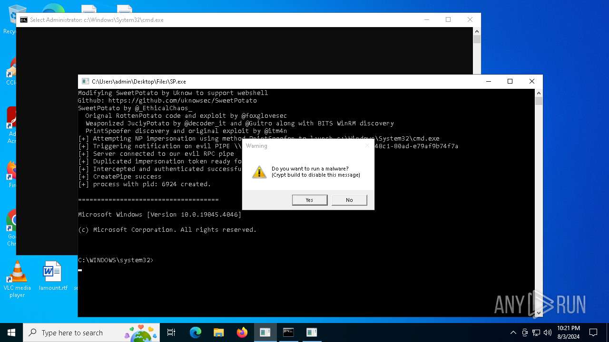Close the Warning dialog
This screenshot has height=342, width=609.
(367, 145)
